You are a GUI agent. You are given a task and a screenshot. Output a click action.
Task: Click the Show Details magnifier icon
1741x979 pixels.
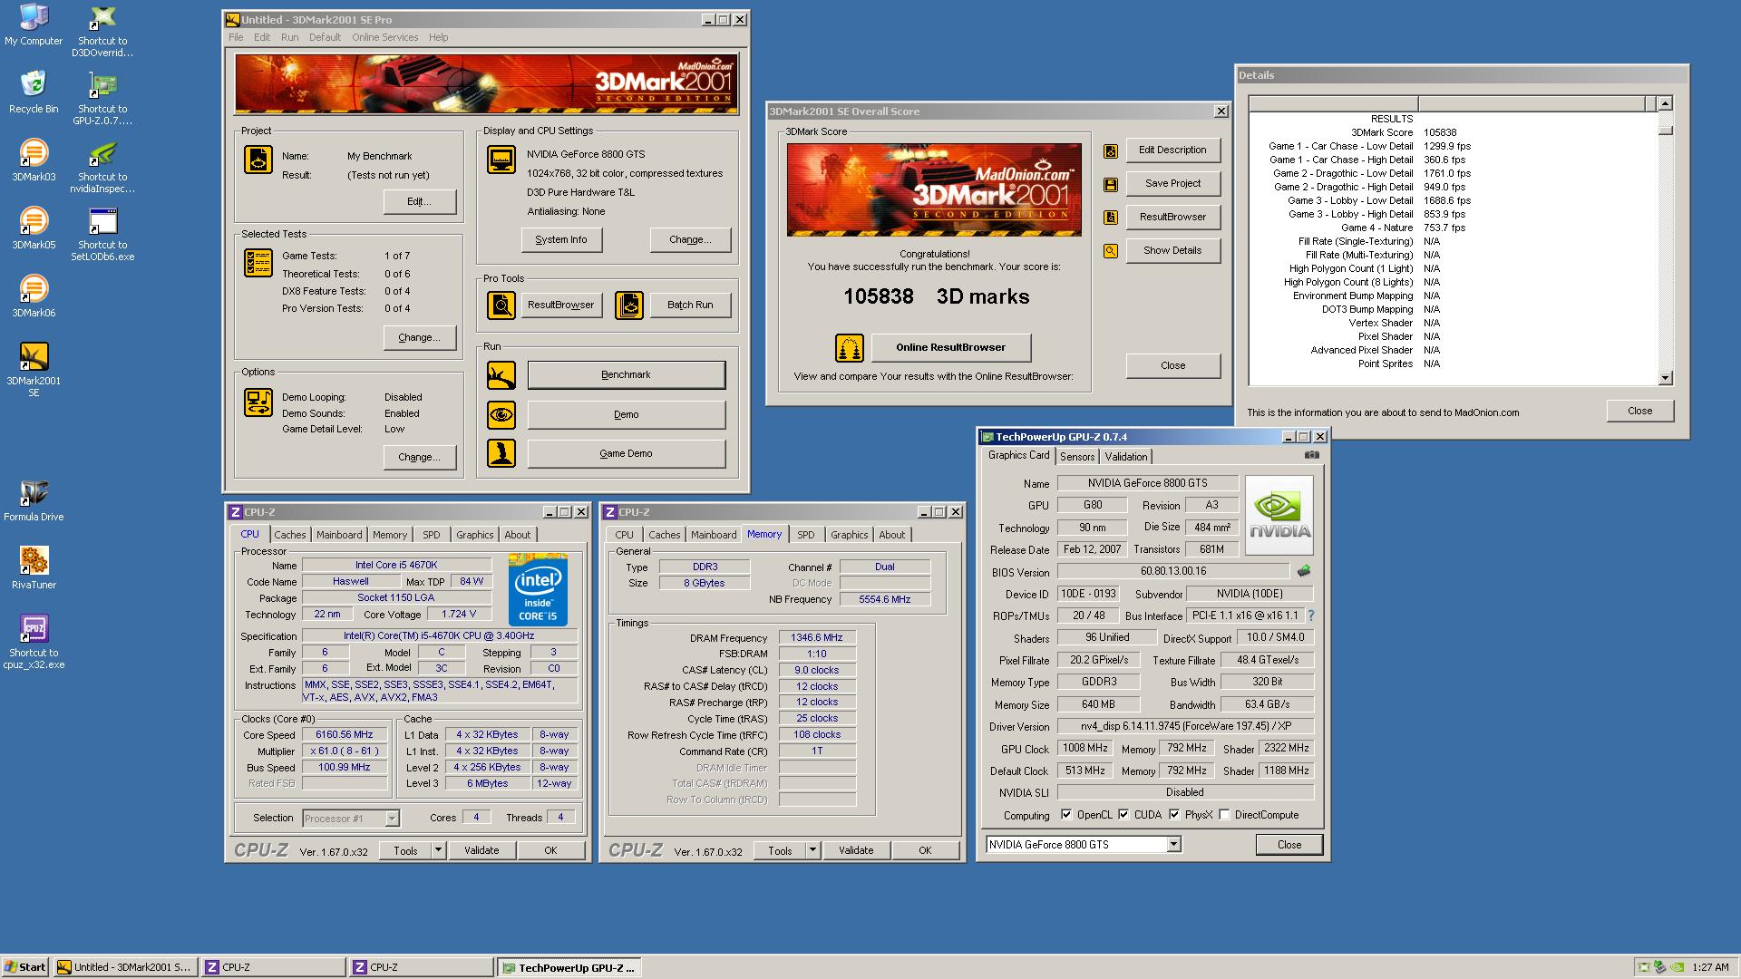[1111, 251]
